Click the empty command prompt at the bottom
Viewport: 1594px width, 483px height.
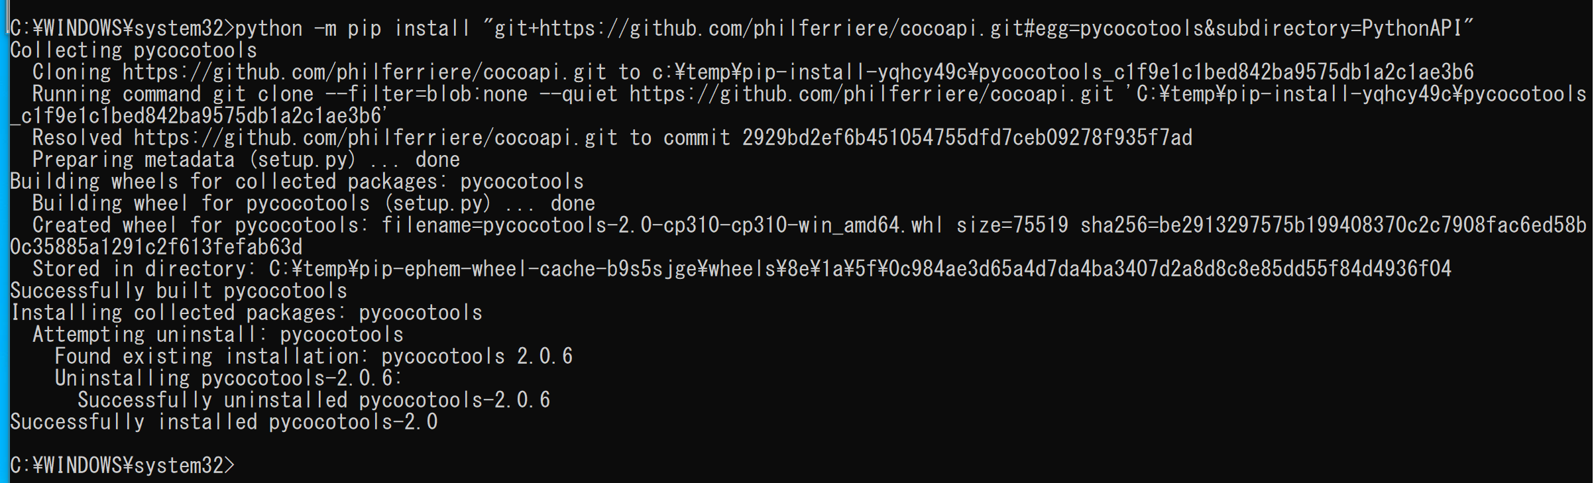coord(123,465)
